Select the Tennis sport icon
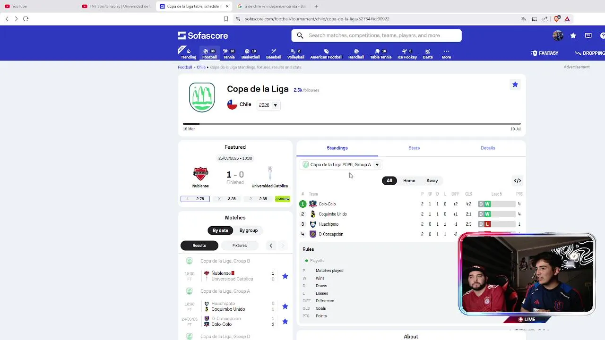 coord(229,54)
